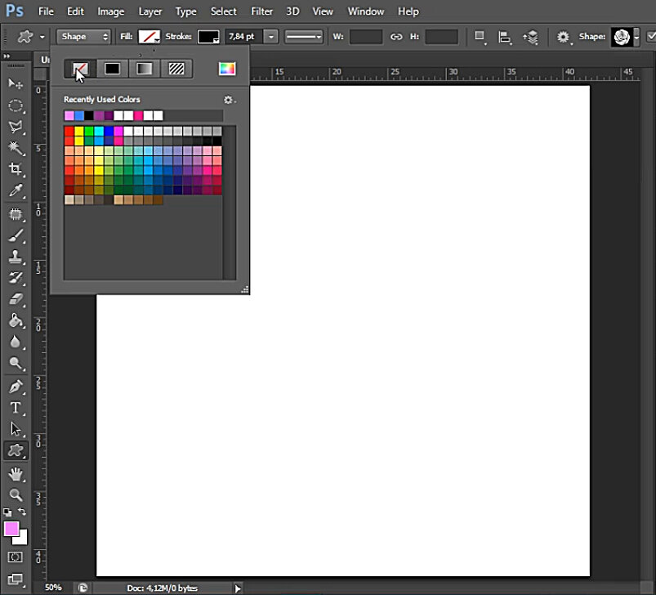656x595 pixels.
Task: Open the stroke line type dropdown
Action: pos(304,37)
